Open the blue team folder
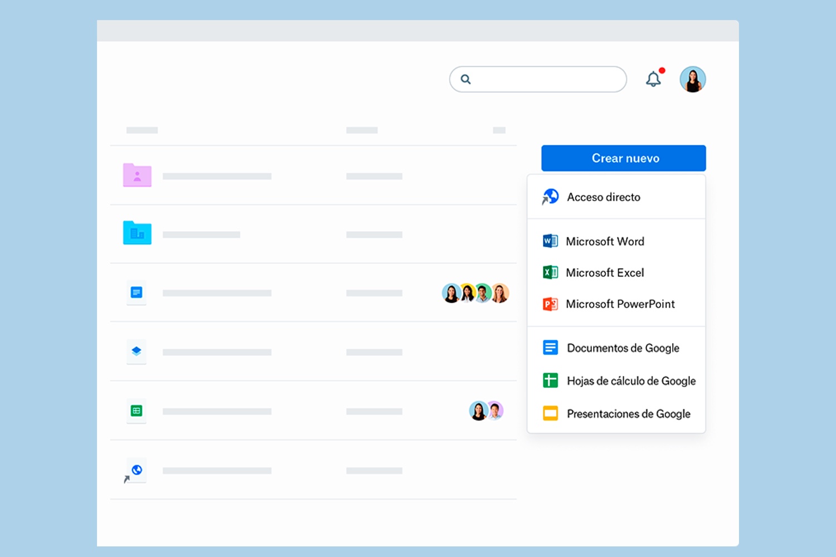 (x=137, y=233)
